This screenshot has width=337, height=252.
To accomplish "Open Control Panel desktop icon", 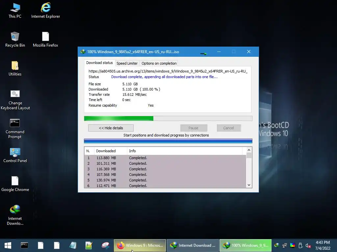I will pyautogui.click(x=15, y=155).
